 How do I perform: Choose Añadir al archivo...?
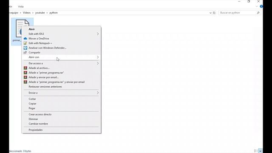pos(61,68)
